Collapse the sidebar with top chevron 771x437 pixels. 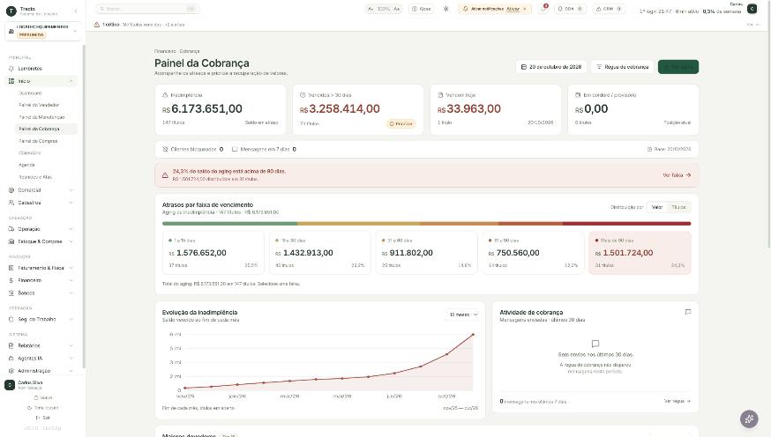point(76,11)
